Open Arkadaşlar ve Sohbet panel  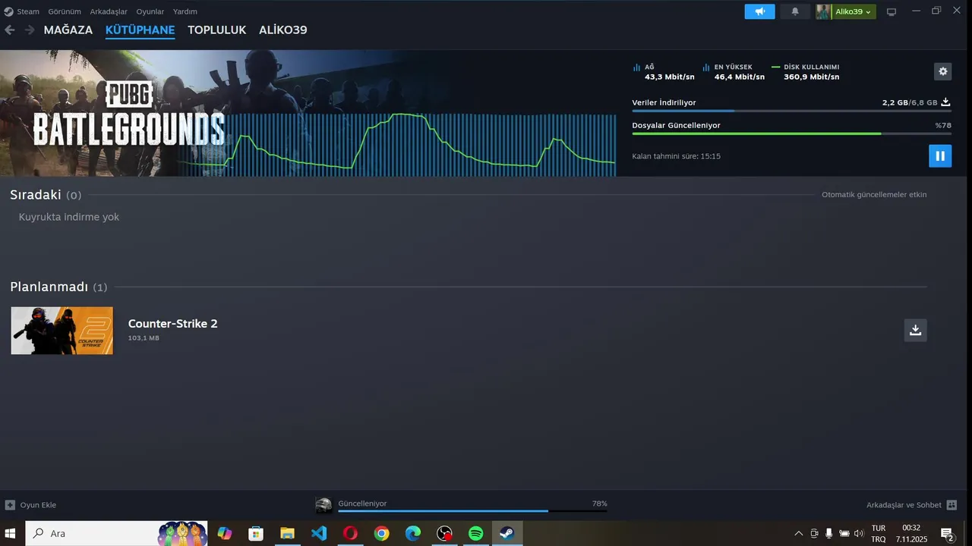pyautogui.click(x=911, y=505)
